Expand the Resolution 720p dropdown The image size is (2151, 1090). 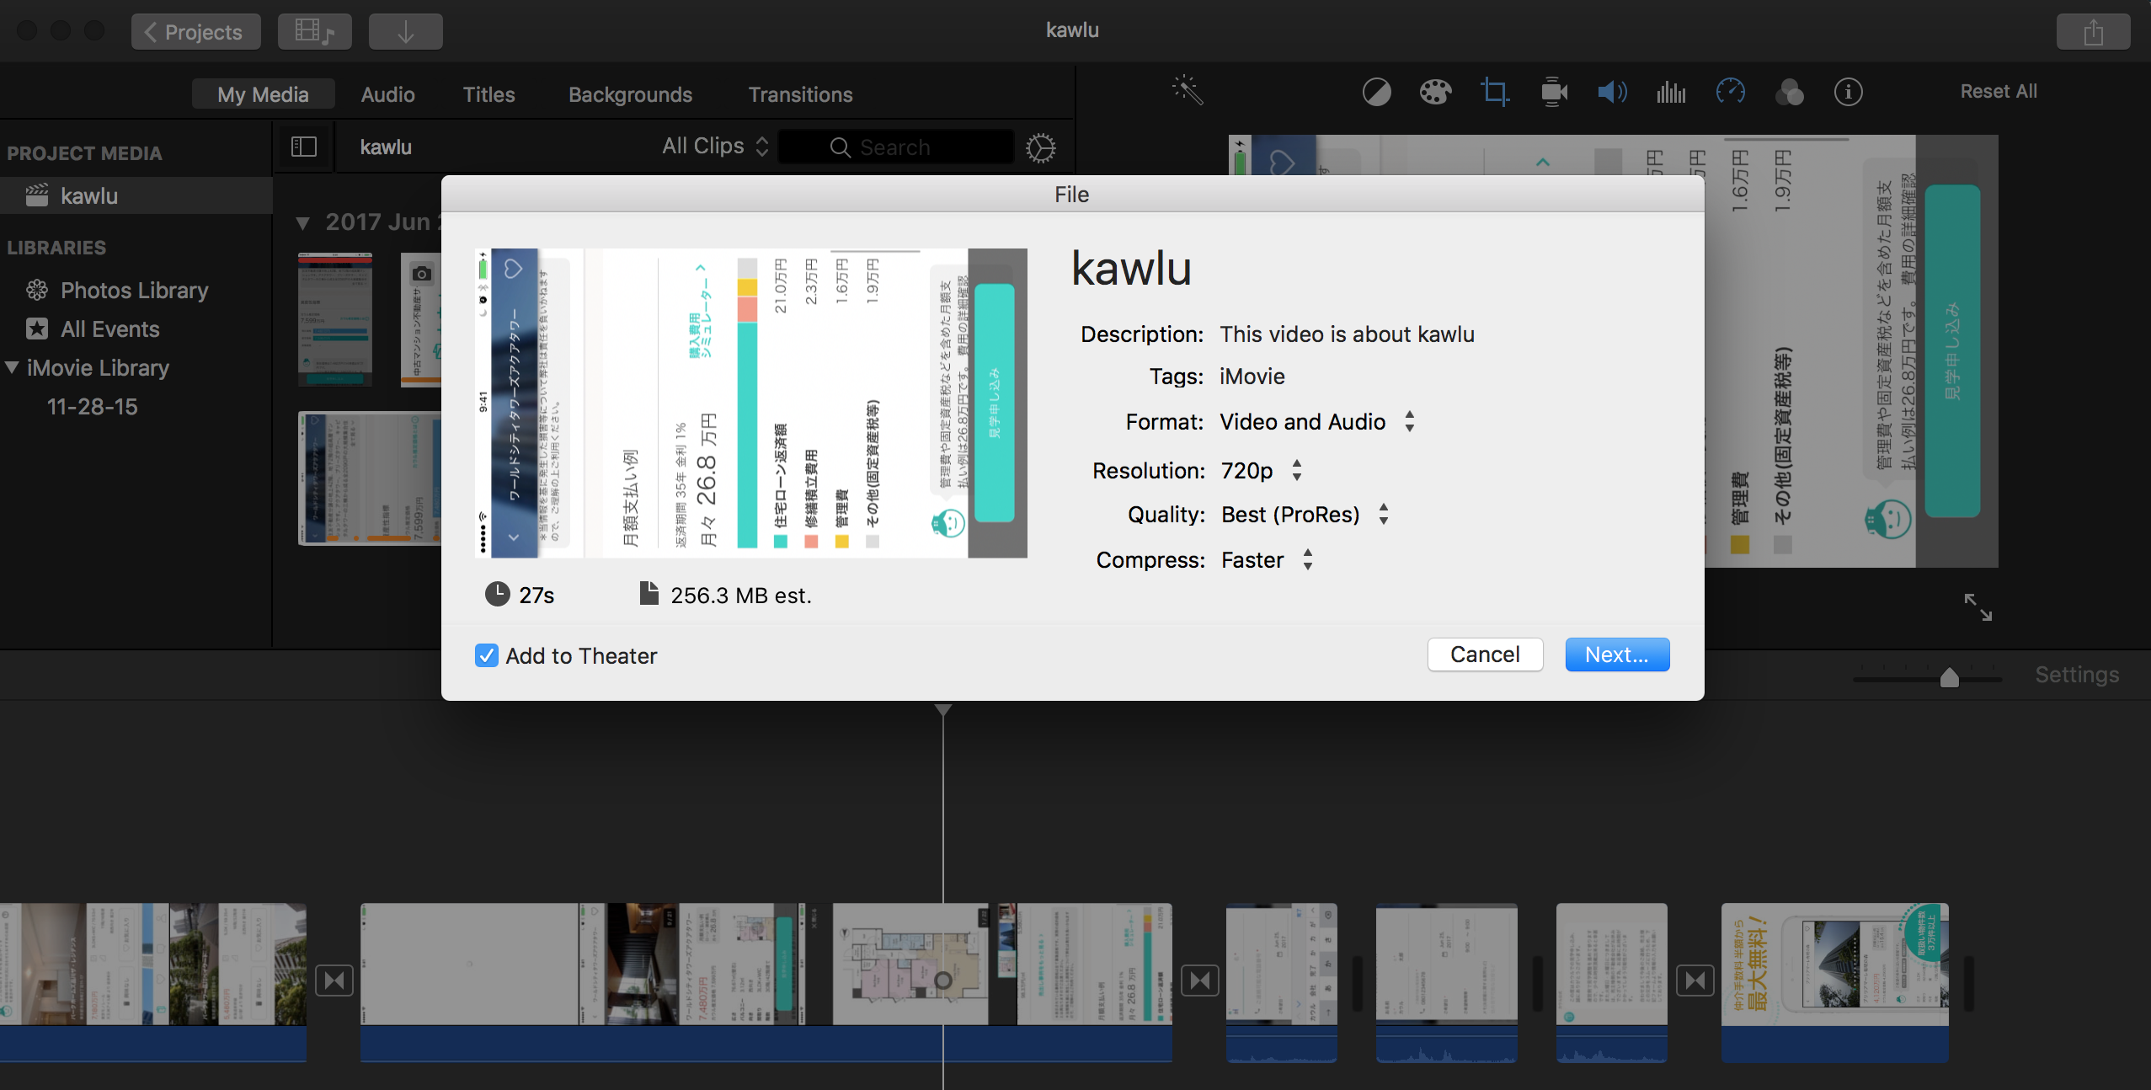1295,470
